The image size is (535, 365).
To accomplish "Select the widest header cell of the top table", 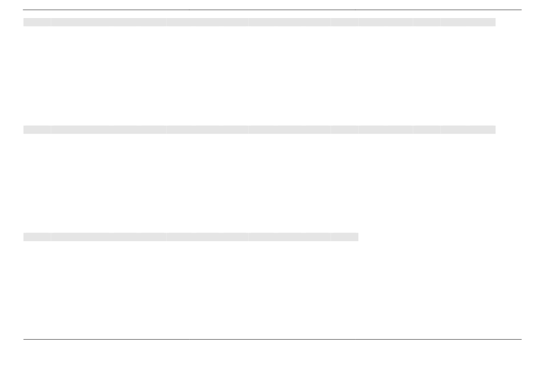I will pyautogui.click(x=109, y=22).
